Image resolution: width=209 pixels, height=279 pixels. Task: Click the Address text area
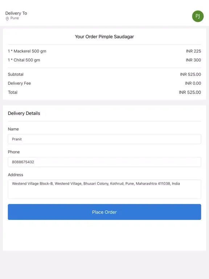point(104,189)
